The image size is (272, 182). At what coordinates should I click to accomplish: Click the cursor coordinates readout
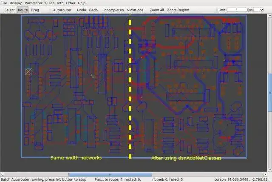click(242, 179)
